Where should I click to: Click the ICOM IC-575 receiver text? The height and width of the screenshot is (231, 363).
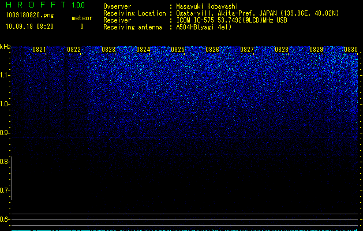tap(231, 20)
